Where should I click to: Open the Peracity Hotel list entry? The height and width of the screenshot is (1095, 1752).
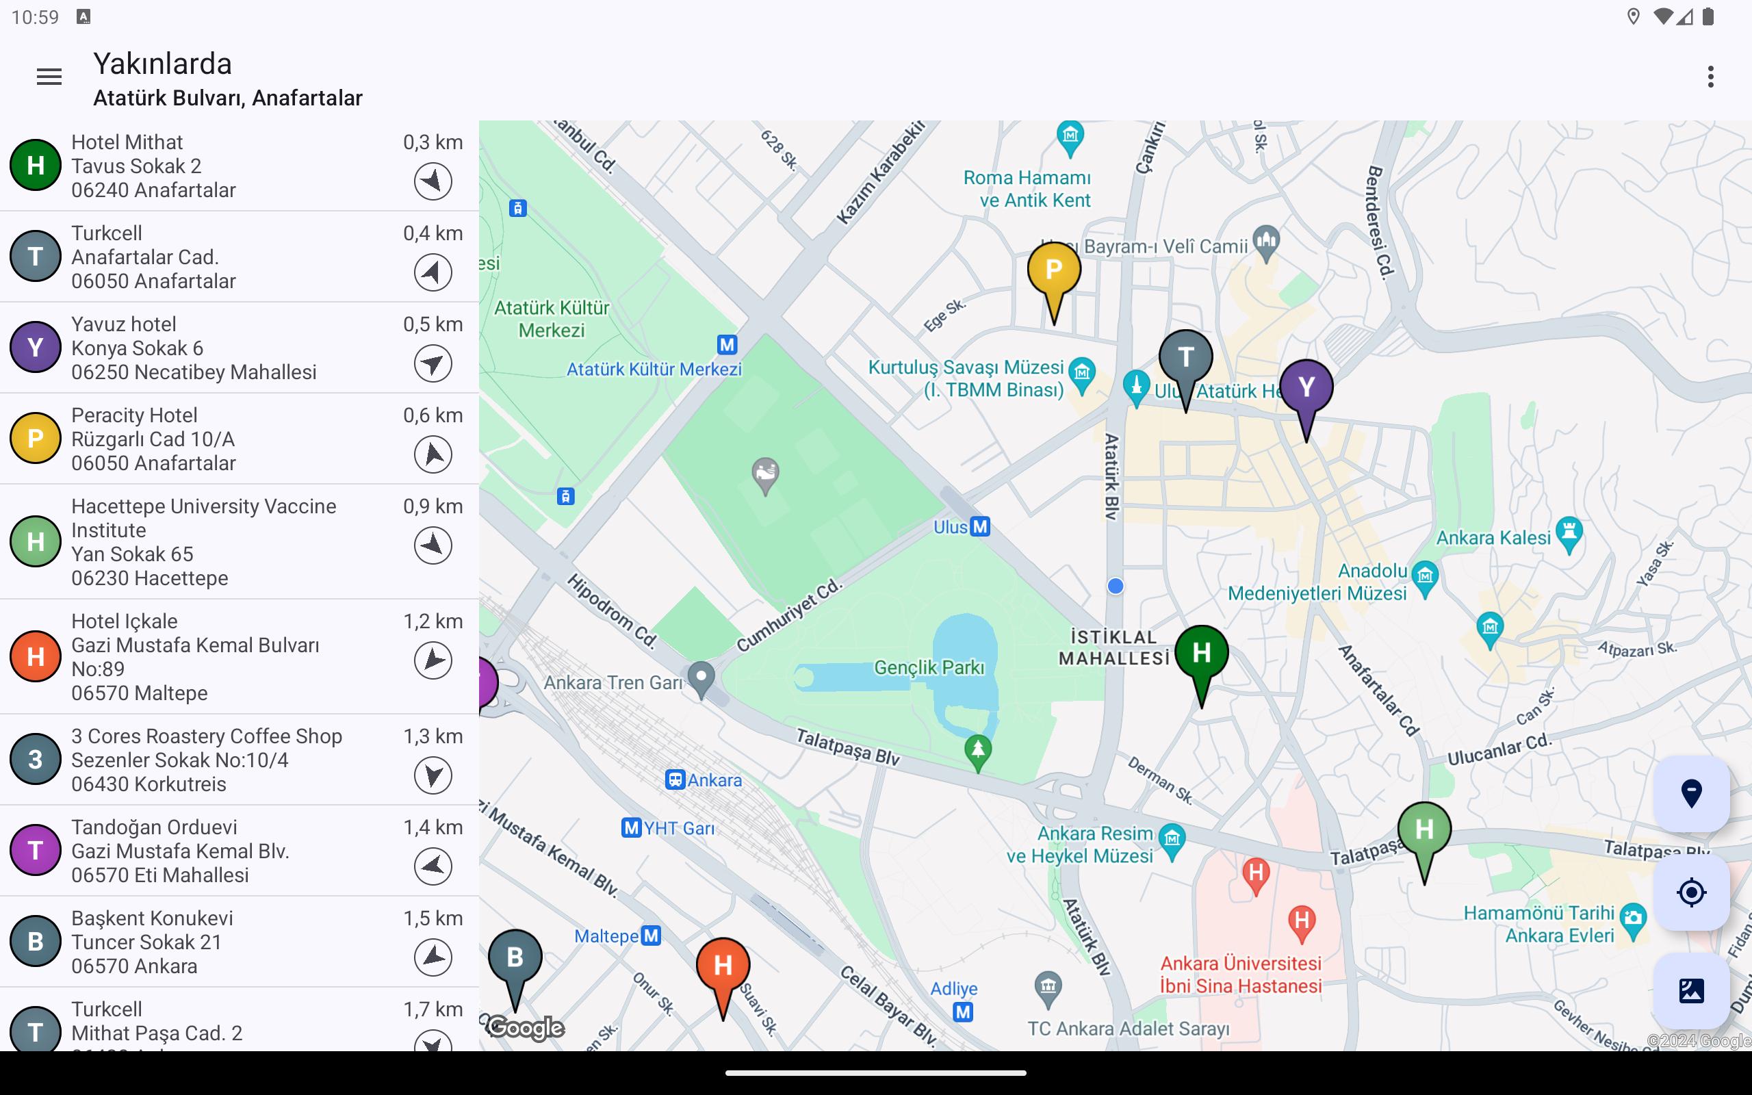(239, 439)
